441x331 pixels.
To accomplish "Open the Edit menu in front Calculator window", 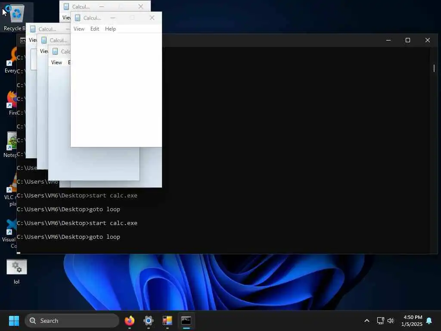I will (x=94, y=29).
